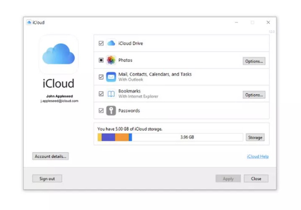
Task: Sign out of iCloud
Action: tap(47, 179)
